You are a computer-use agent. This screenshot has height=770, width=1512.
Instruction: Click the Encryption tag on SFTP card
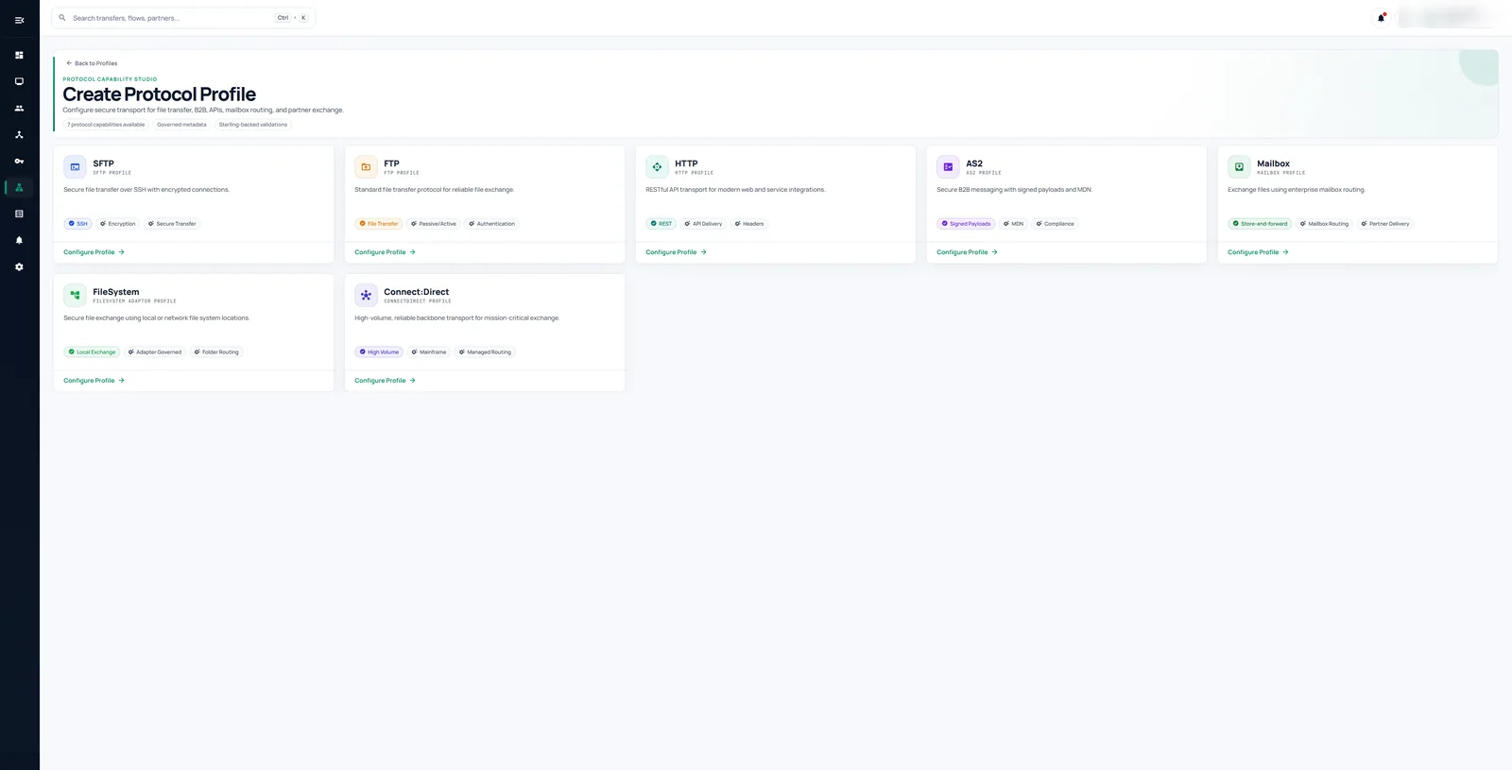pyautogui.click(x=118, y=224)
